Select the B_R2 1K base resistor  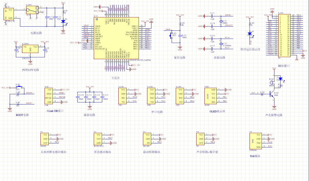click(x=262, y=94)
